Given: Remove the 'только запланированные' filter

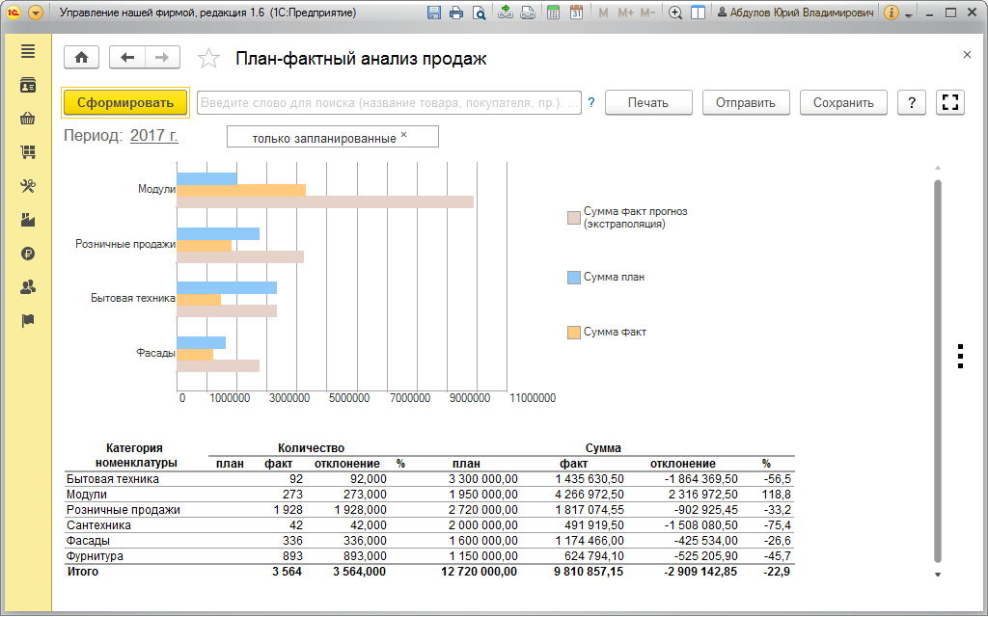Looking at the screenshot, I should [404, 134].
